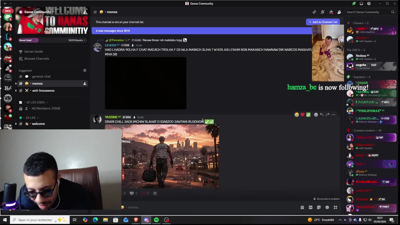Click the green leaf icon in title bar
This screenshot has width=400, height=225.
click(354, 3)
